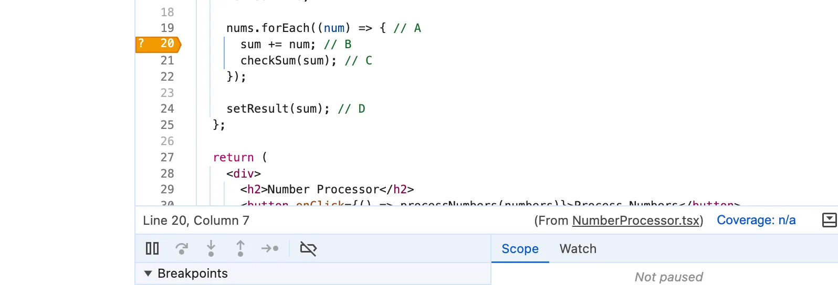Show the drawer console icon
Image resolution: width=838 pixels, height=285 pixels.
pyautogui.click(x=829, y=220)
